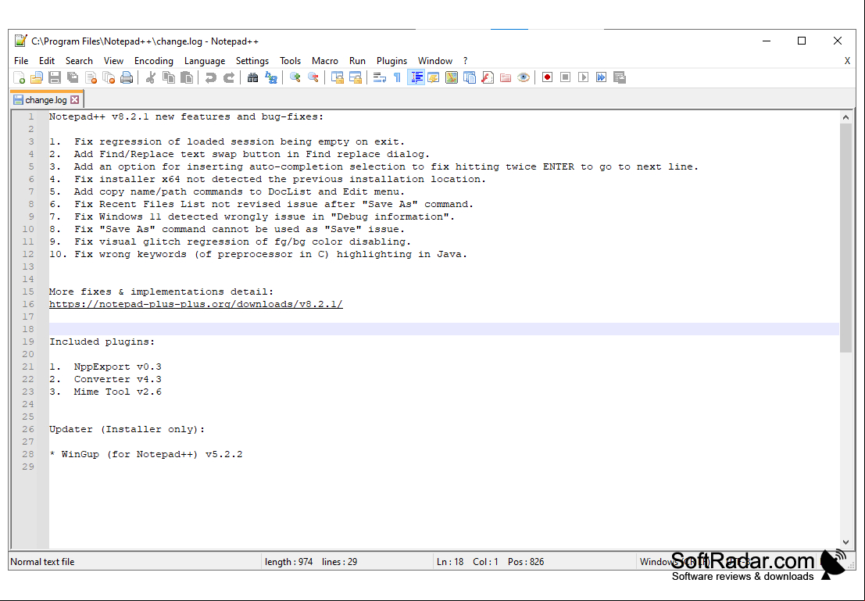Click the Copy icon in the toolbar

(168, 78)
